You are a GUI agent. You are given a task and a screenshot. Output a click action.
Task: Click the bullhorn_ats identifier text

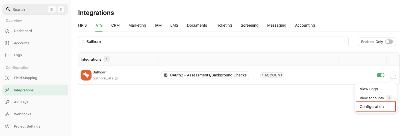103,78
